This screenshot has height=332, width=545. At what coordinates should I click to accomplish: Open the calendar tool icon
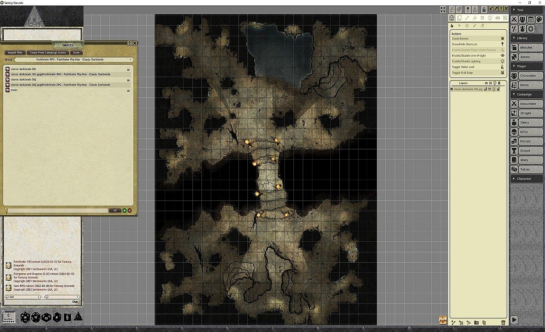(x=531, y=19)
